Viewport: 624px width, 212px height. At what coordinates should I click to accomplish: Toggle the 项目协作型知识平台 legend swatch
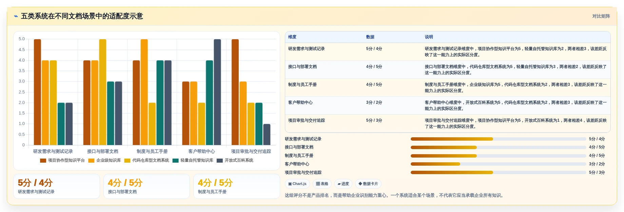click(x=43, y=161)
